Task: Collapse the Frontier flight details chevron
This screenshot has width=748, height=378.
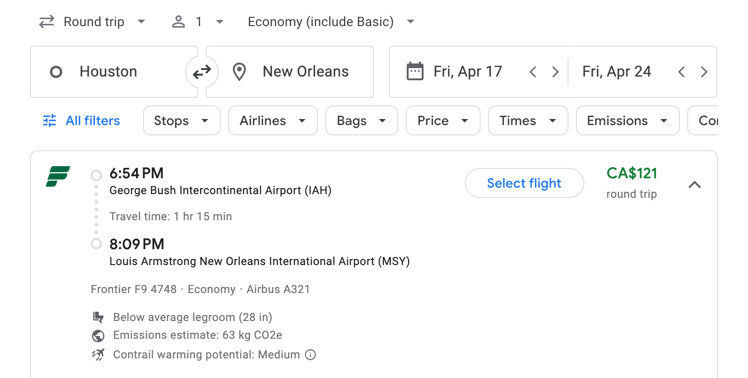Action: click(x=696, y=184)
